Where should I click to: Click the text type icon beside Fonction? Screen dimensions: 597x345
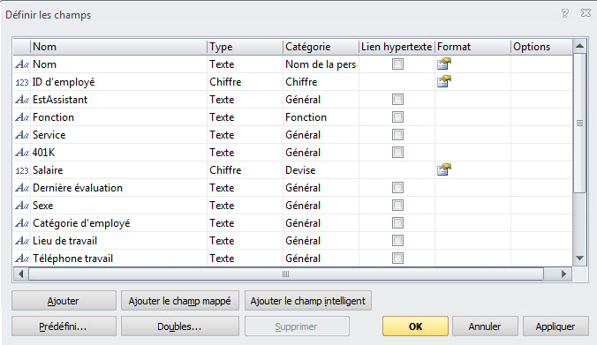[22, 117]
